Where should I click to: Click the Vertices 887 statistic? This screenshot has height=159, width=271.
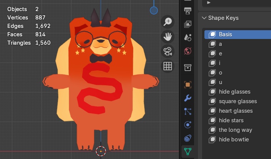point(26,18)
